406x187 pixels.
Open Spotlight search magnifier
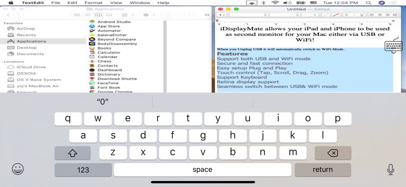click(x=368, y=3)
